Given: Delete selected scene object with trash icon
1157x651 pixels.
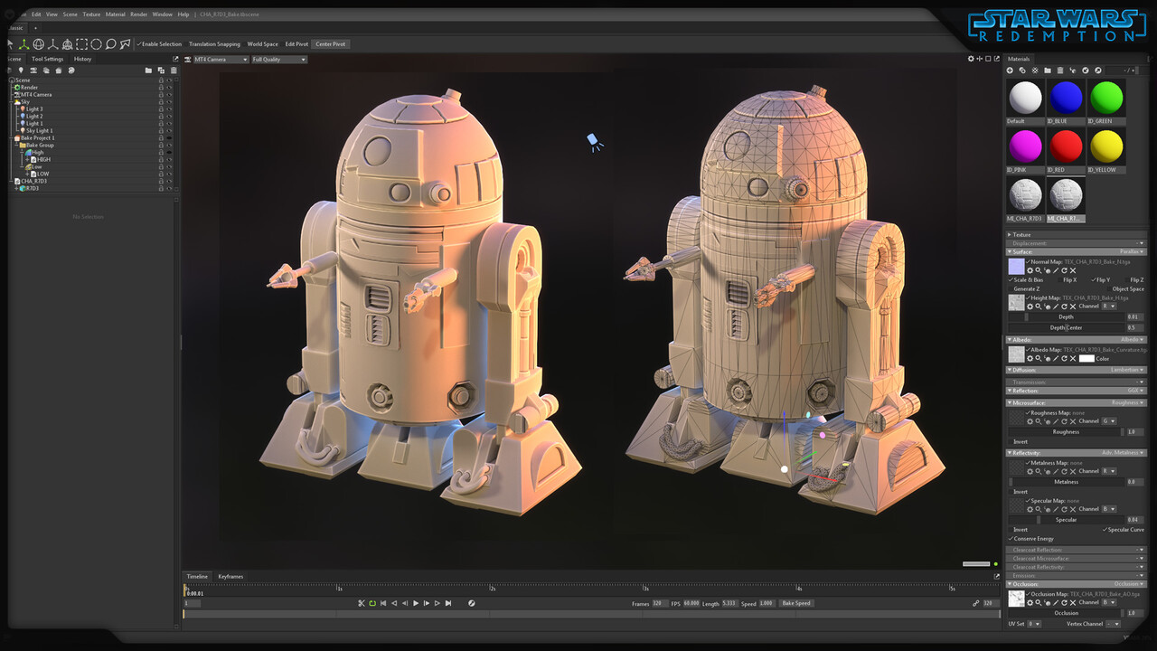Looking at the screenshot, I should [174, 70].
